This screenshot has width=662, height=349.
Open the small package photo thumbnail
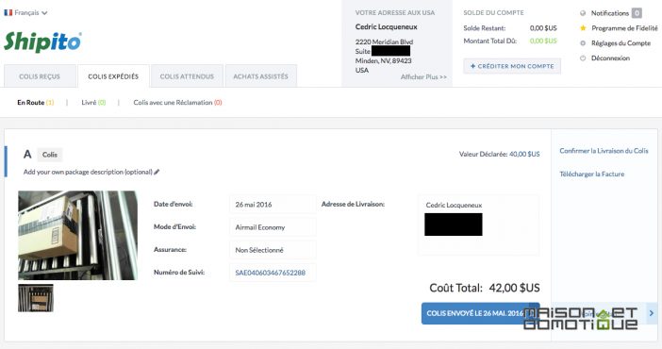(x=36, y=298)
